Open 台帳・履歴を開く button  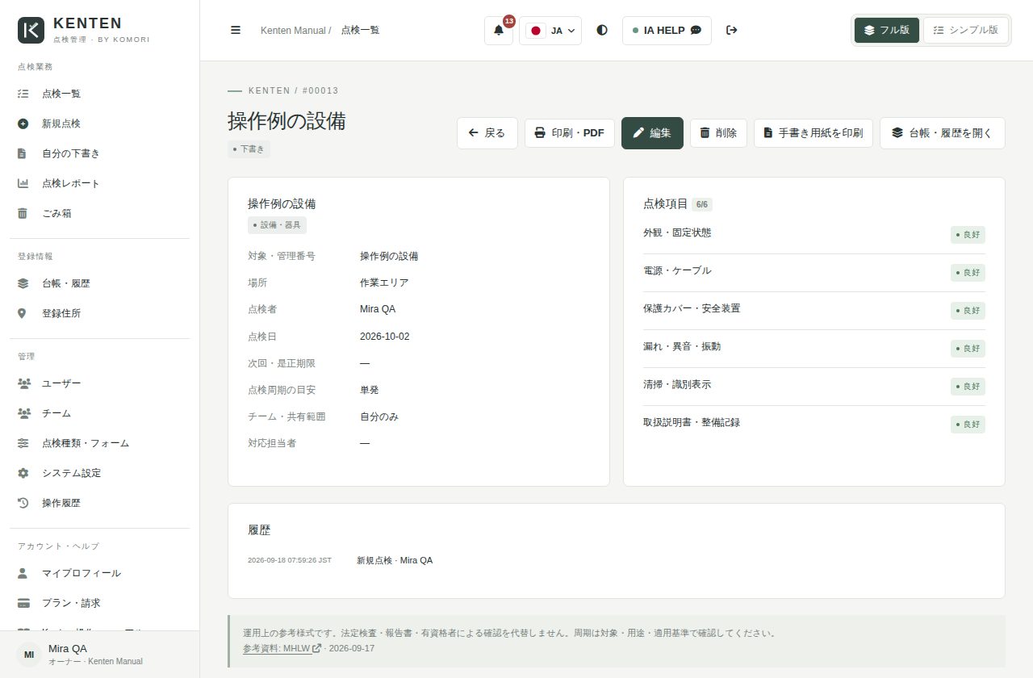[943, 133]
